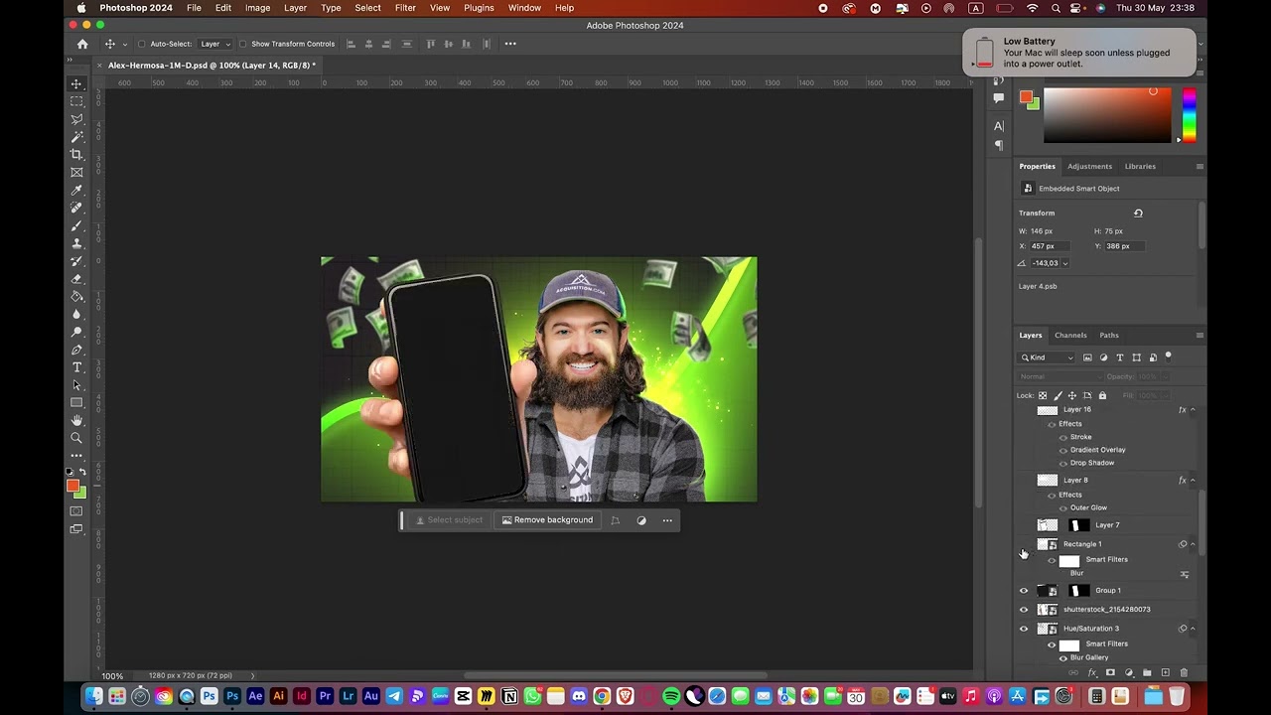Click the rainbow hue slider in Color panel

tap(1189, 115)
